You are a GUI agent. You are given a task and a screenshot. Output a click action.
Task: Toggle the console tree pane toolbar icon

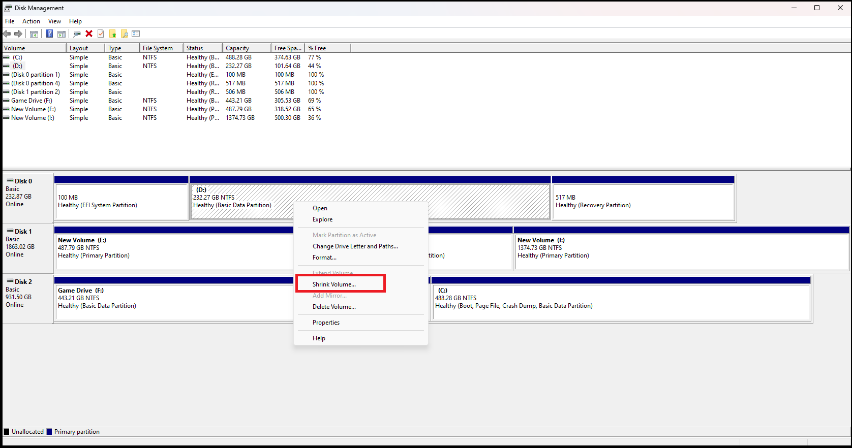34,34
